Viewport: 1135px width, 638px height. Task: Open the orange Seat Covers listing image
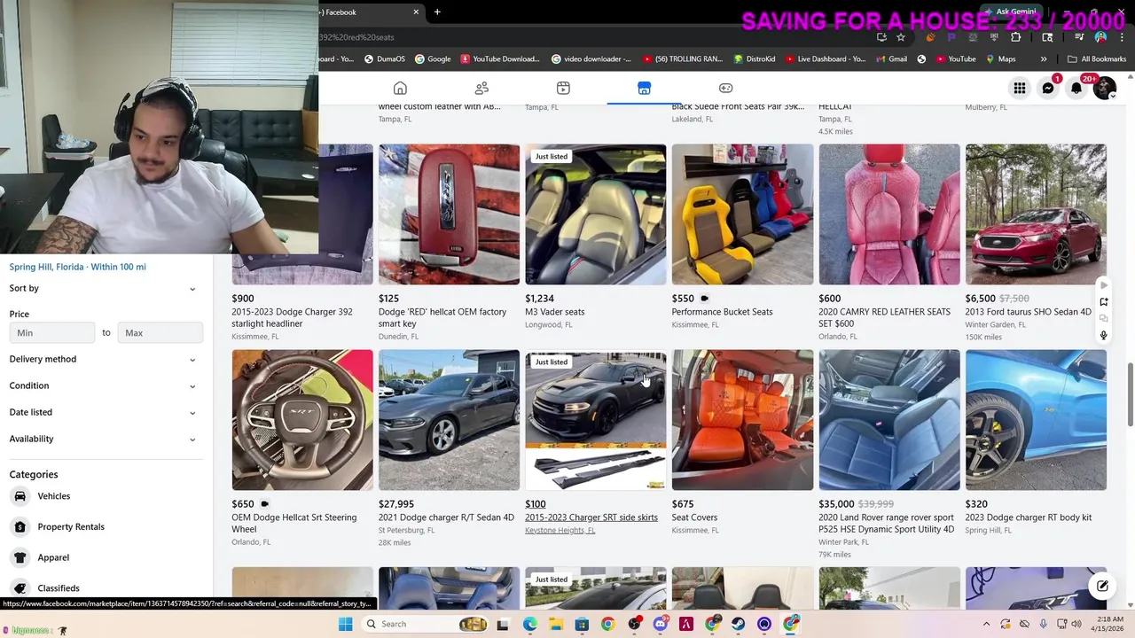(x=742, y=420)
